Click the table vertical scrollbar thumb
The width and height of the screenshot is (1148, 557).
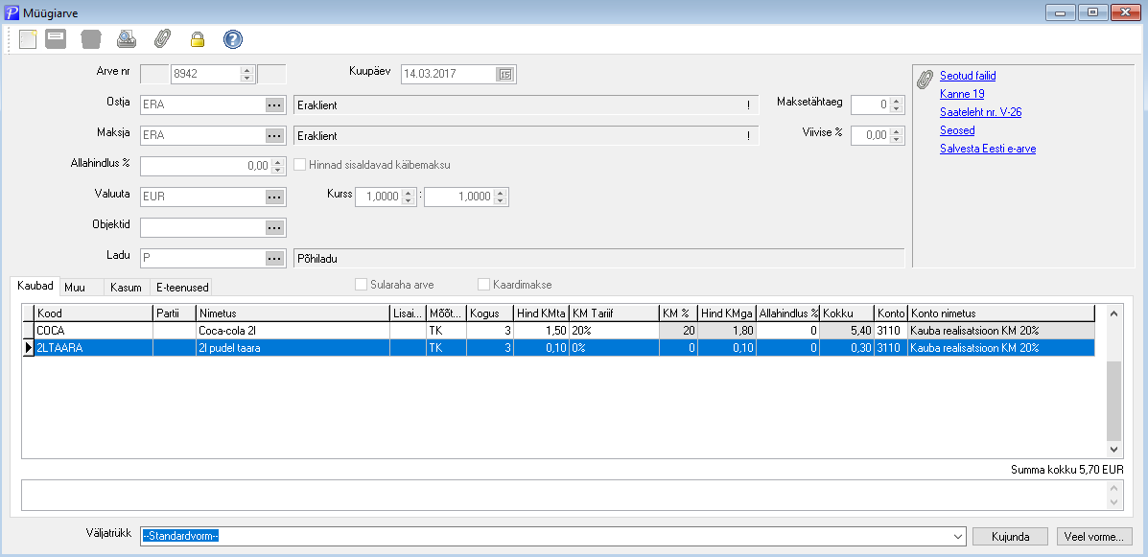tap(1113, 400)
